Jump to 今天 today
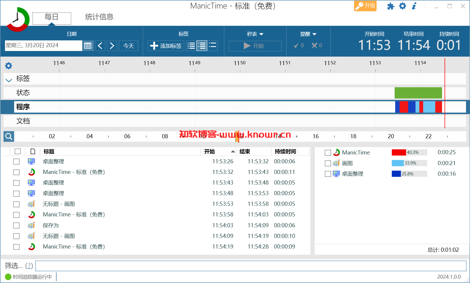The height and width of the screenshot is (283, 470). point(128,46)
